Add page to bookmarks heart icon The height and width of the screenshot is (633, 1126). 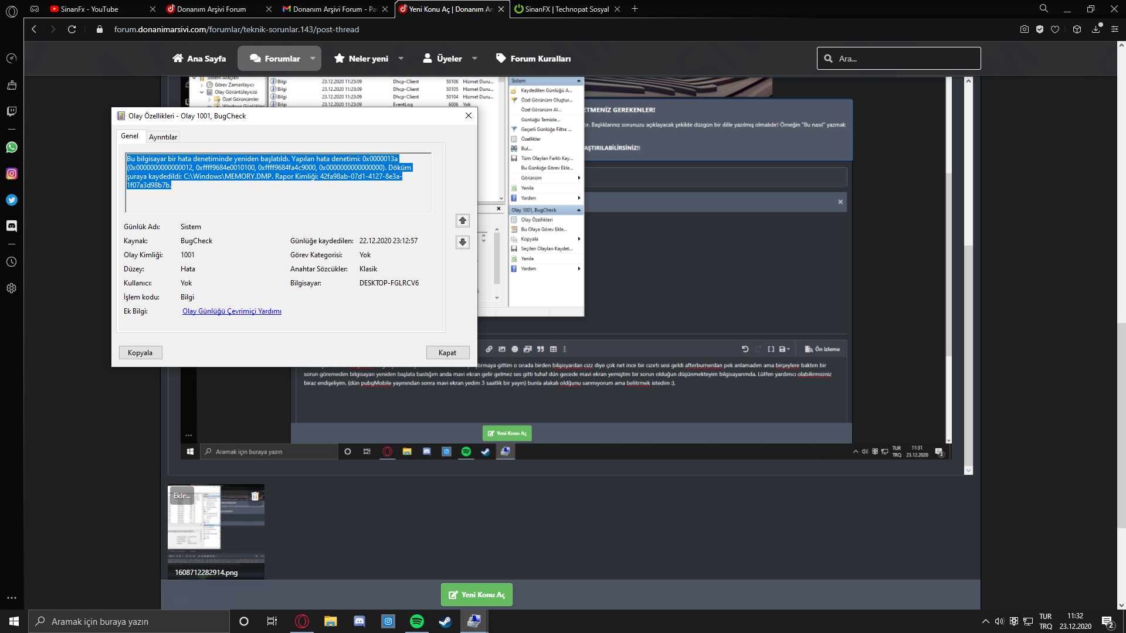pyautogui.click(x=1055, y=29)
